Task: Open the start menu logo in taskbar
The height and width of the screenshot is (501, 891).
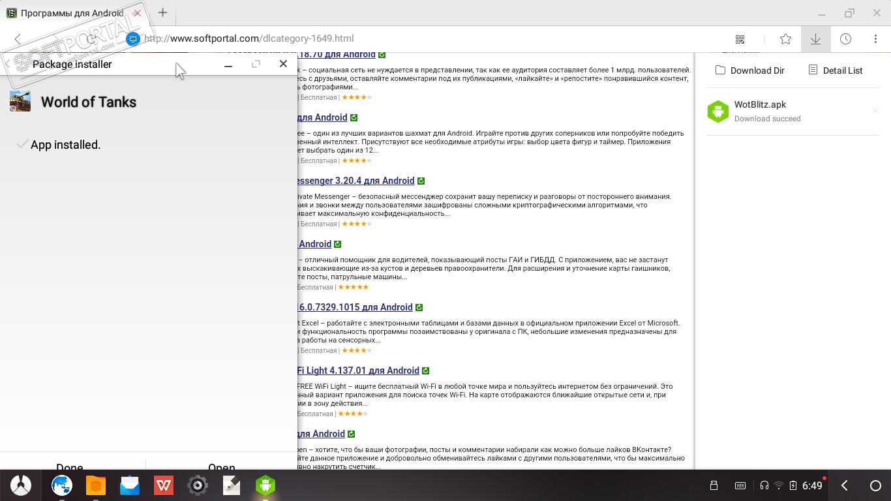Action: pyautogui.click(x=21, y=485)
